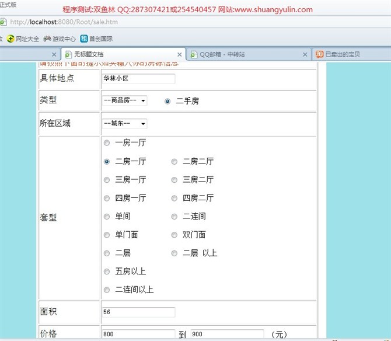391x341 pixels.
Task: Select 三房二厅 option
Action: pyautogui.click(x=174, y=180)
